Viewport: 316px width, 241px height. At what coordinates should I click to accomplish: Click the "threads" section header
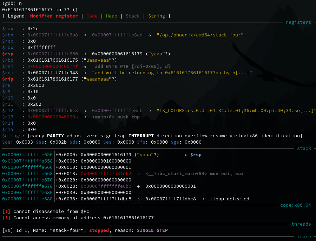coord(301,224)
